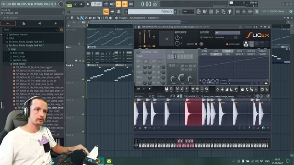This screenshot has width=294, height=165.
Task: Open the PATTERNS menu
Action: coord(22,4)
